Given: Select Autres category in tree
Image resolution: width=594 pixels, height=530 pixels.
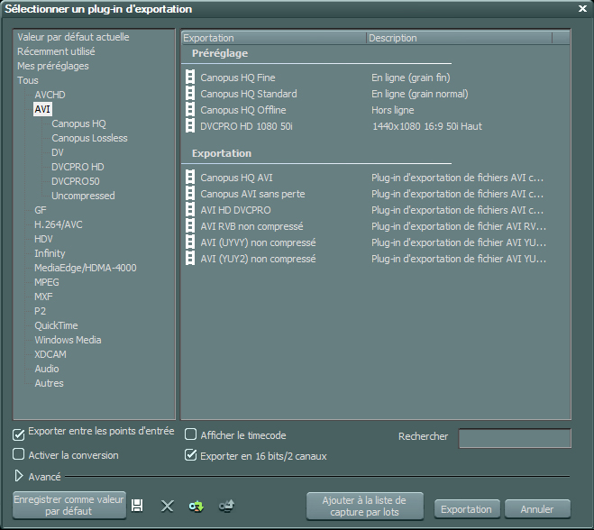Looking at the screenshot, I should pos(49,383).
